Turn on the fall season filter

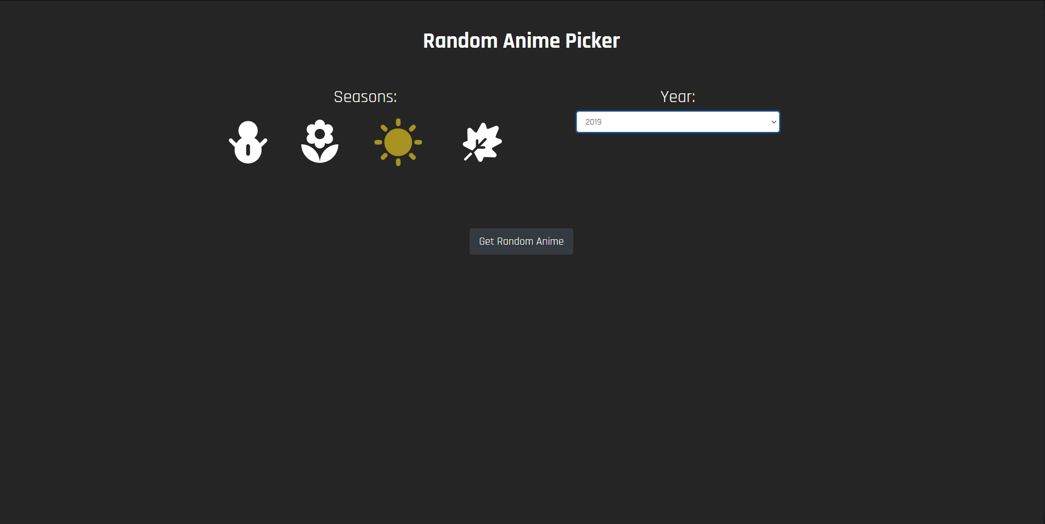click(x=482, y=142)
